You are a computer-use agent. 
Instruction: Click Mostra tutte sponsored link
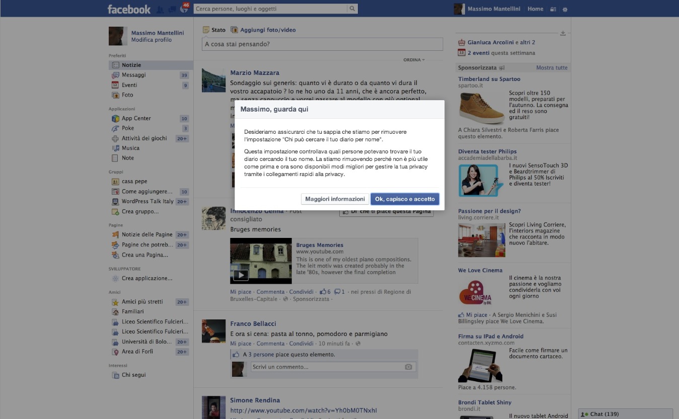pyautogui.click(x=552, y=67)
